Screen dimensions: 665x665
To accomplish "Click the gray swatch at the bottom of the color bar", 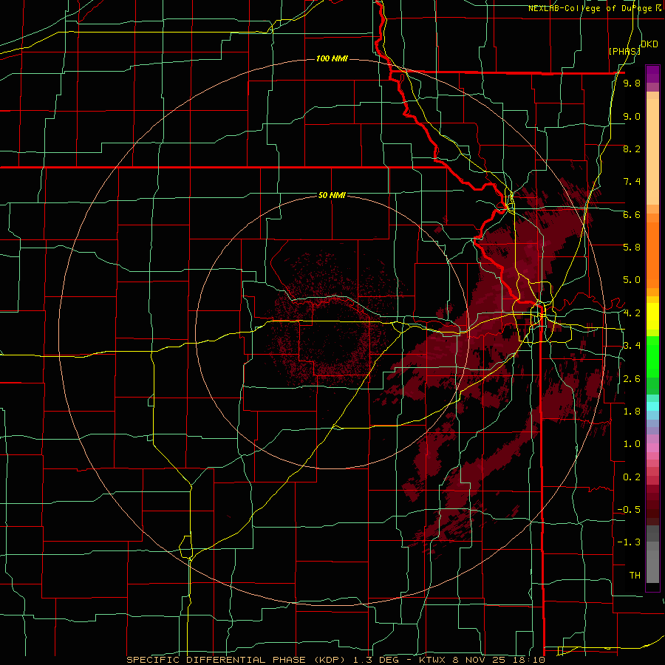I will point(652,566).
